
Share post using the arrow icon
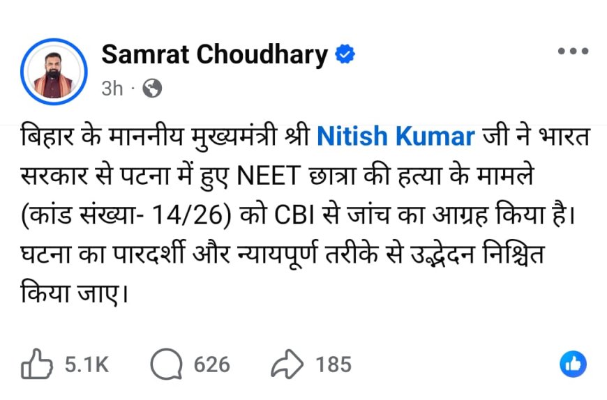coord(287,364)
